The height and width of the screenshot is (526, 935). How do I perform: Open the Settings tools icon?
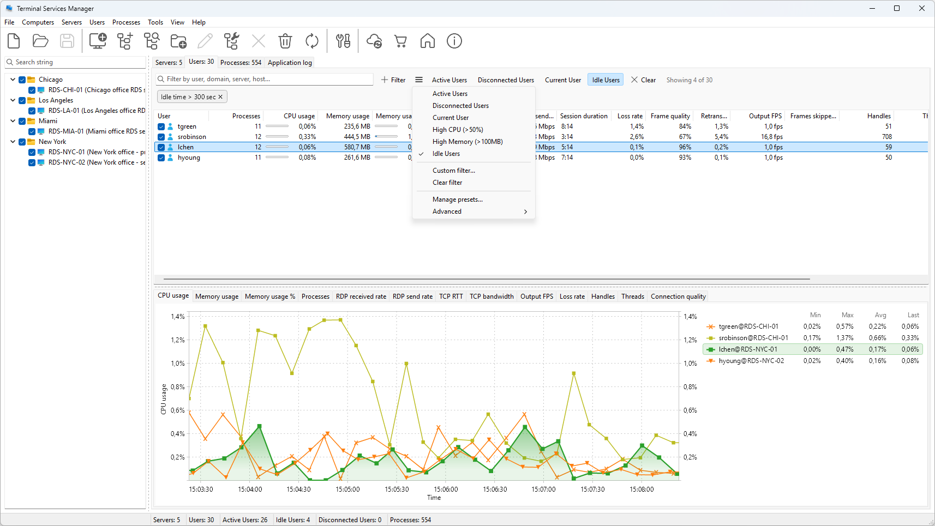tap(343, 41)
